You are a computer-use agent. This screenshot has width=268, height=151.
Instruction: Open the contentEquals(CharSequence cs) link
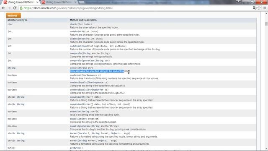[x=89, y=83]
